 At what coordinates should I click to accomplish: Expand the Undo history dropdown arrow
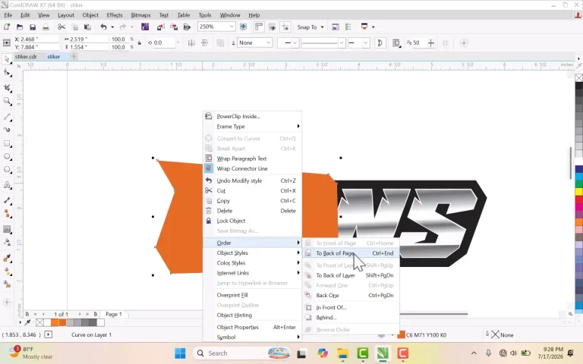pos(112,27)
